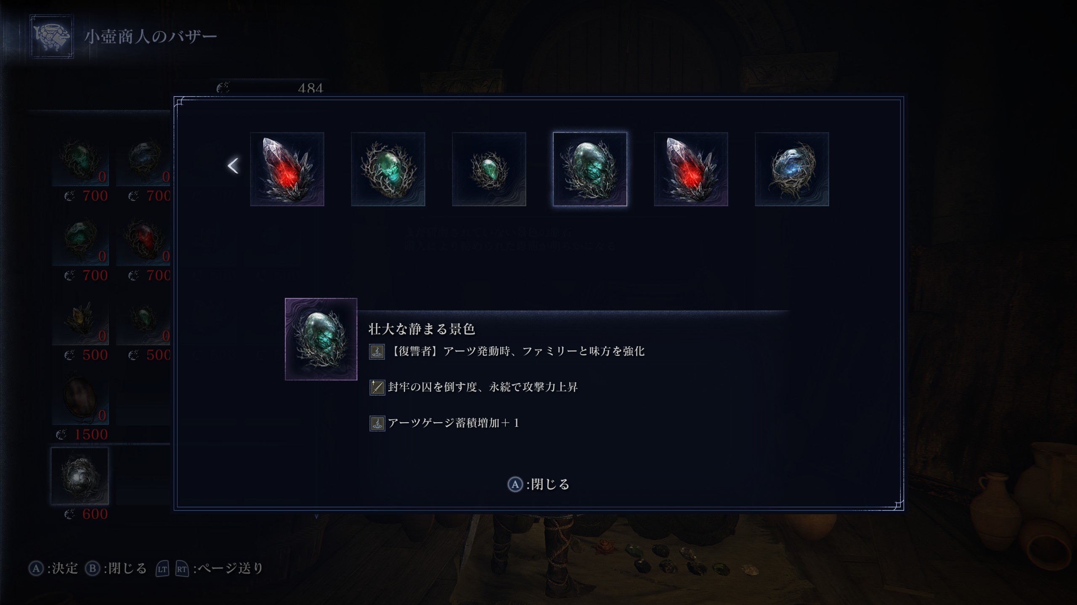The width and height of the screenshot is (1077, 605).
Task: Select the black oval item priced 1500
Action: click(x=80, y=397)
